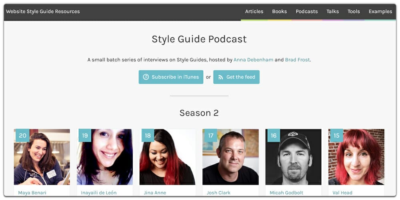Follow the Brad Frost link
The width and height of the screenshot is (400, 200).
point(297,60)
